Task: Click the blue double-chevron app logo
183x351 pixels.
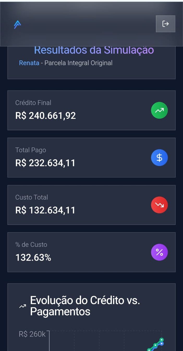Action: point(17,24)
